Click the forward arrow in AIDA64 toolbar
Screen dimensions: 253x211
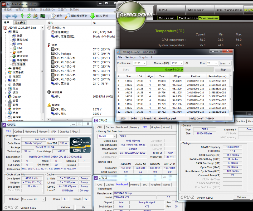(15, 16)
